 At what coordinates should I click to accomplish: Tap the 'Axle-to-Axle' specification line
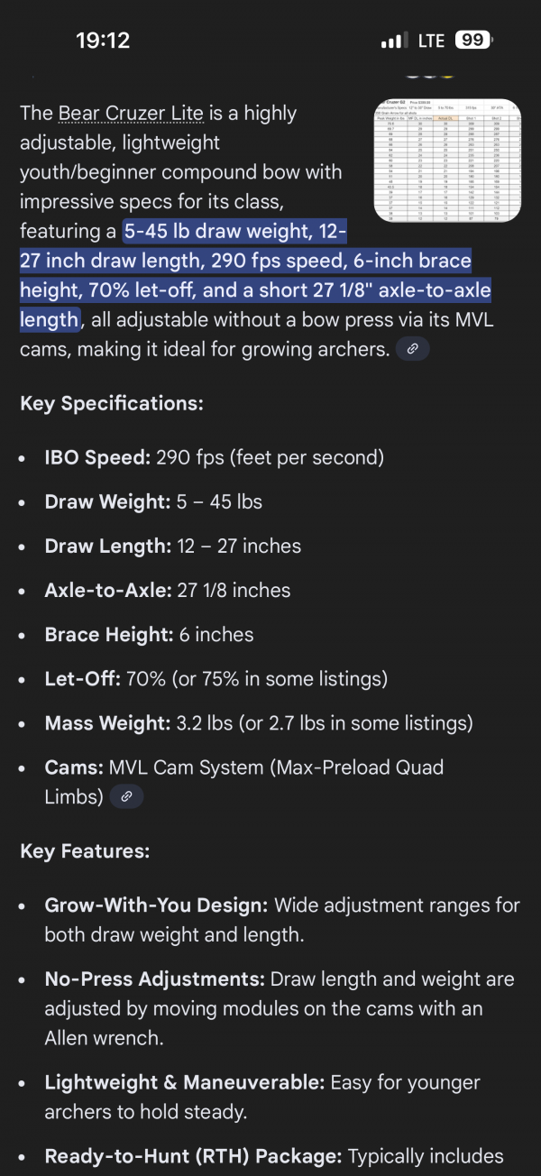(168, 590)
